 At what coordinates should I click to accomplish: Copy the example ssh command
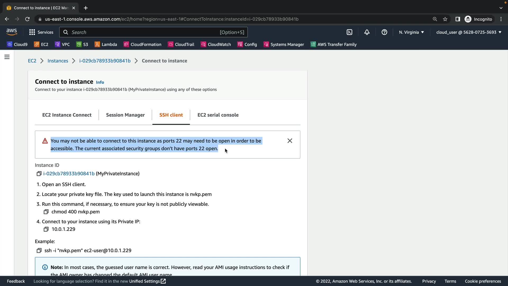(39, 251)
